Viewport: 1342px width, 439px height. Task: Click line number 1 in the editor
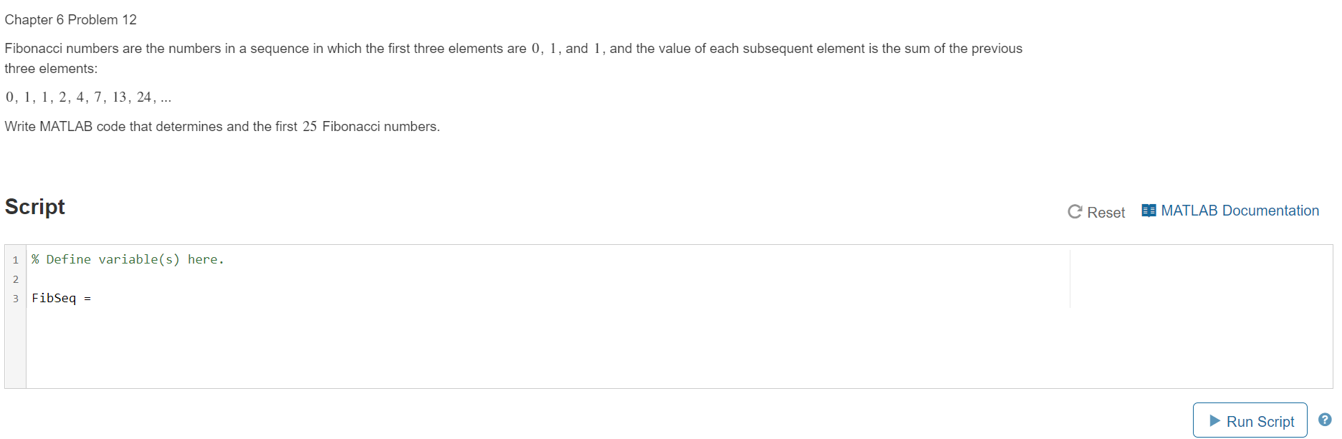pyautogui.click(x=15, y=259)
